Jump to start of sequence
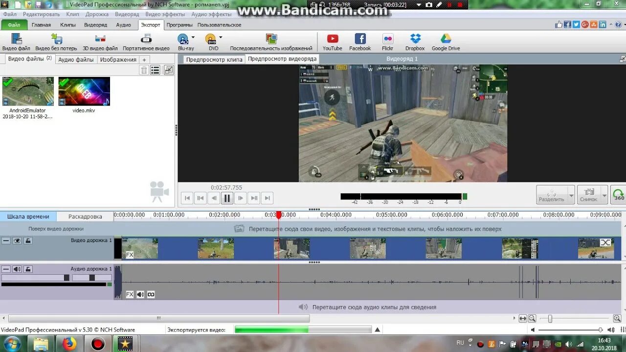The image size is (626, 352). (x=187, y=198)
